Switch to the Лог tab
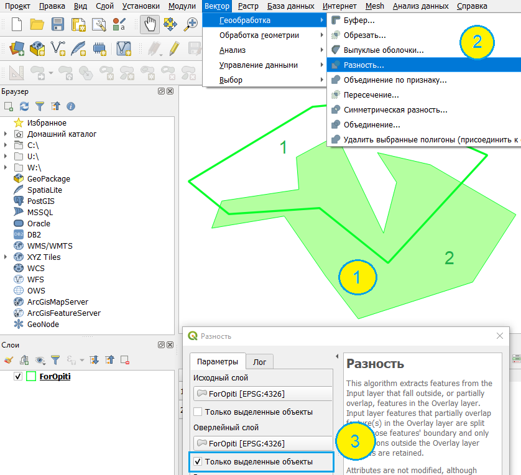This screenshot has height=475, width=521. (259, 362)
